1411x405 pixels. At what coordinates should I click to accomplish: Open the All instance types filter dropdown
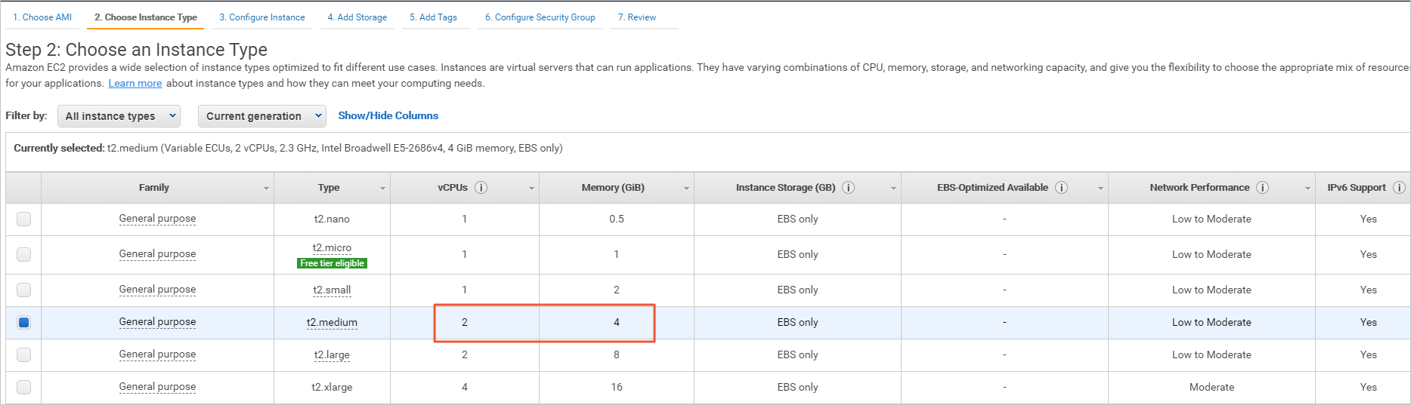(x=119, y=116)
